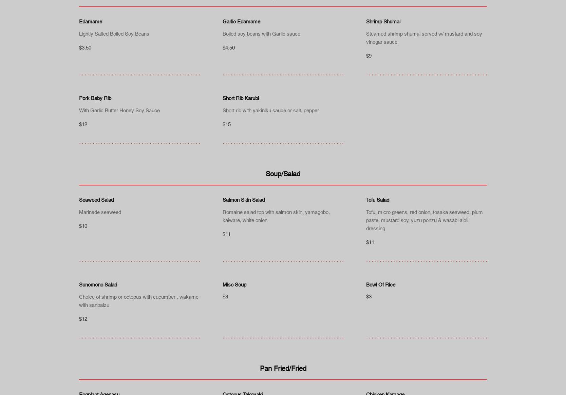Click the Soup/Salad section heading
Viewport: 566px width, 395px height.
click(x=283, y=174)
